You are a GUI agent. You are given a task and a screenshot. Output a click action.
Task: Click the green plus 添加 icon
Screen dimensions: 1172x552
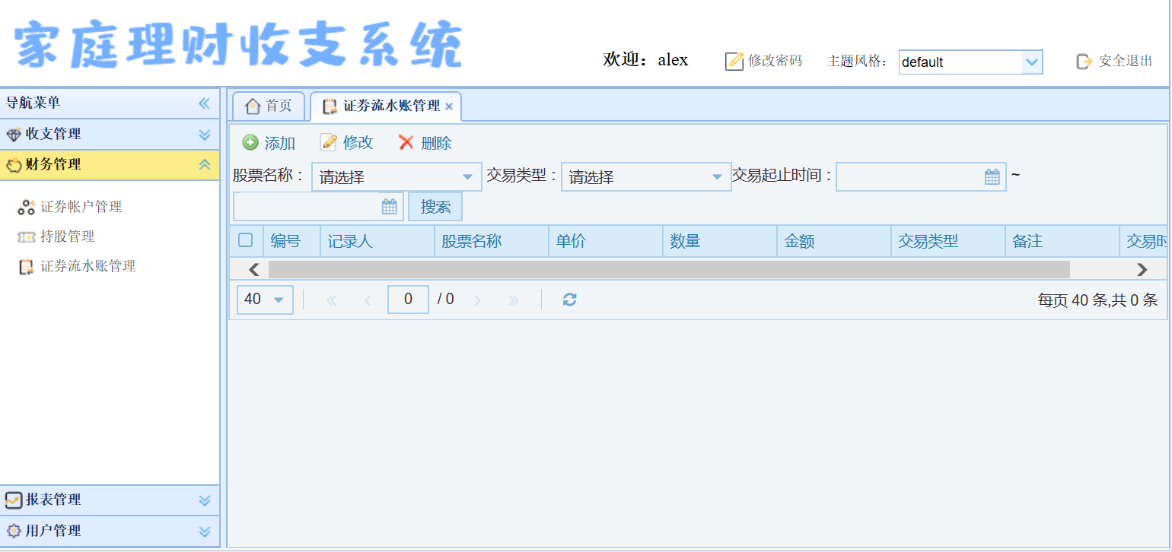[250, 142]
